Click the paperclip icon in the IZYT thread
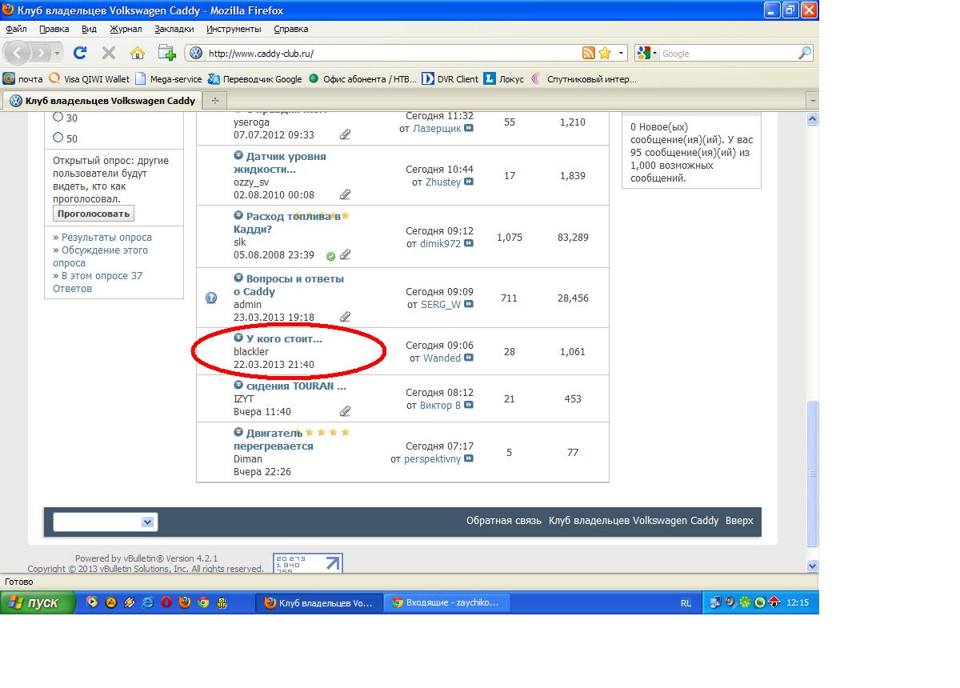This screenshot has height=688, width=960. pos(345,411)
